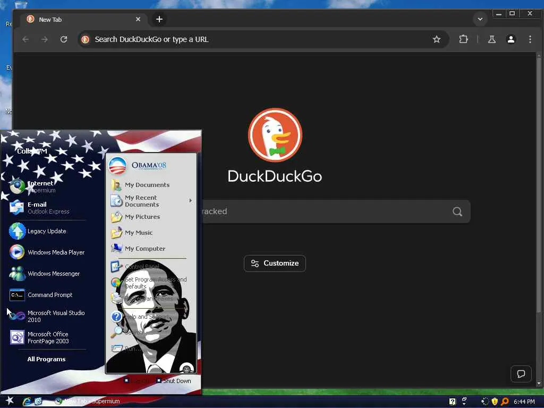
Task: Click the Shut Down button
Action: pos(174,381)
